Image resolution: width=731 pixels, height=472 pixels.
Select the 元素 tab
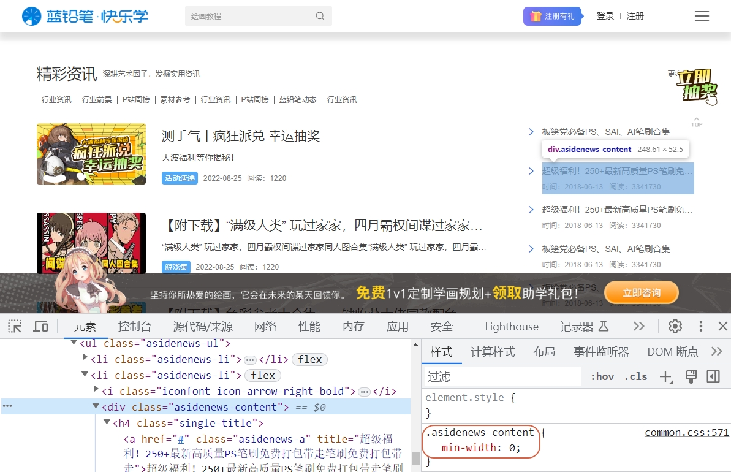pyautogui.click(x=85, y=327)
